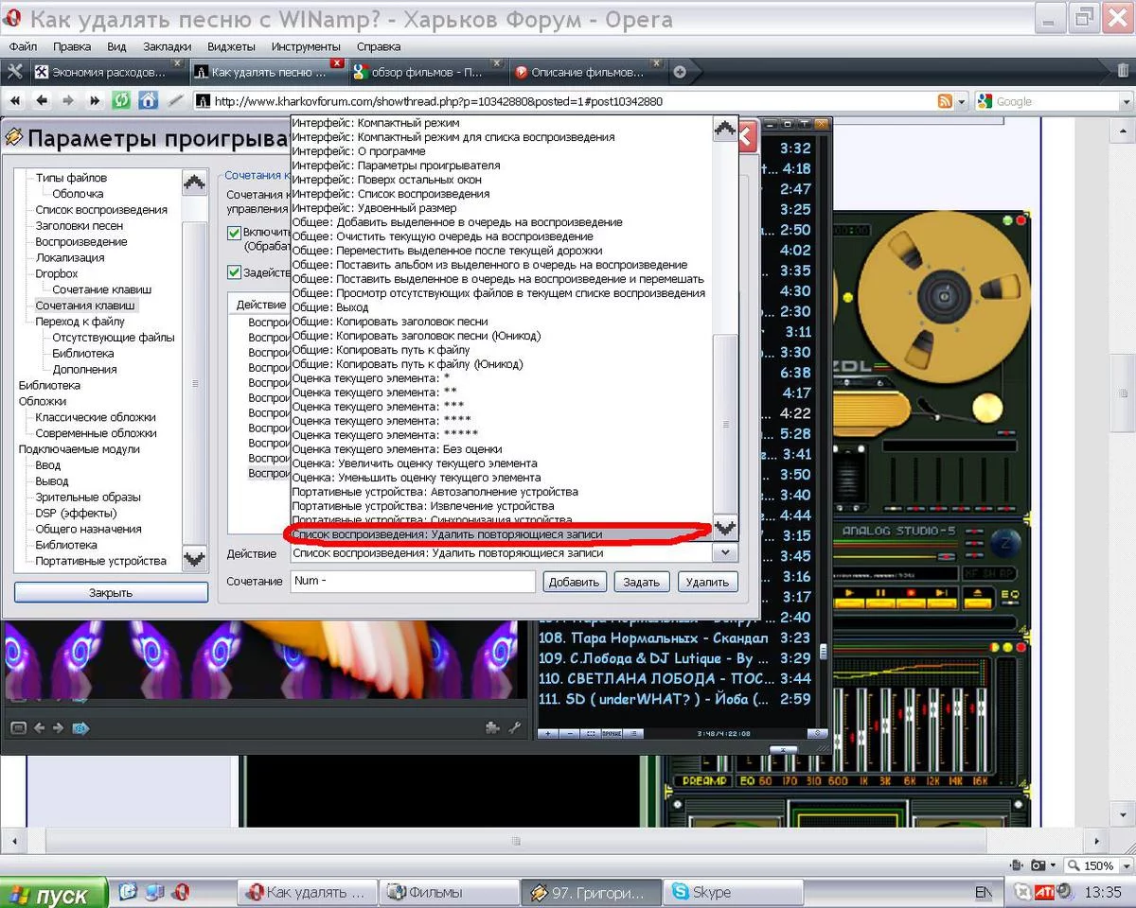This screenshot has height=908, width=1136.
Task: Click the 'Закрыть' button
Action: (x=111, y=593)
